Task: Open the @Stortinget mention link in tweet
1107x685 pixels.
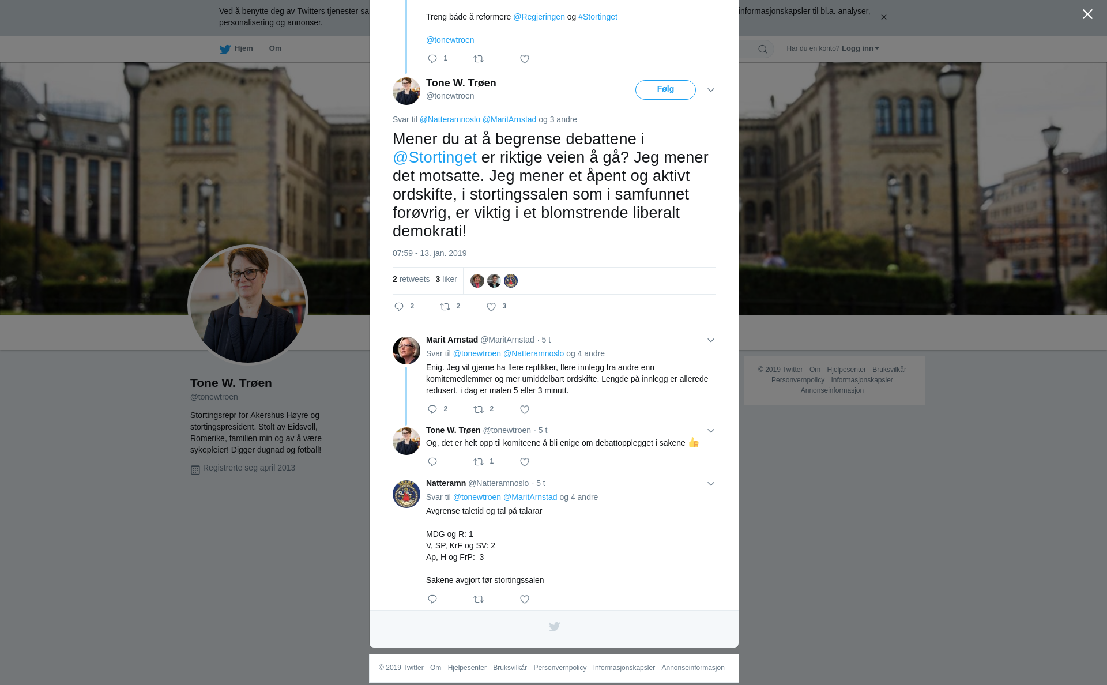Action: tap(435, 157)
